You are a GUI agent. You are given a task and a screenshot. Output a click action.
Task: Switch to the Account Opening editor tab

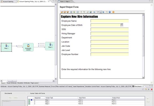click(x=8, y=2)
